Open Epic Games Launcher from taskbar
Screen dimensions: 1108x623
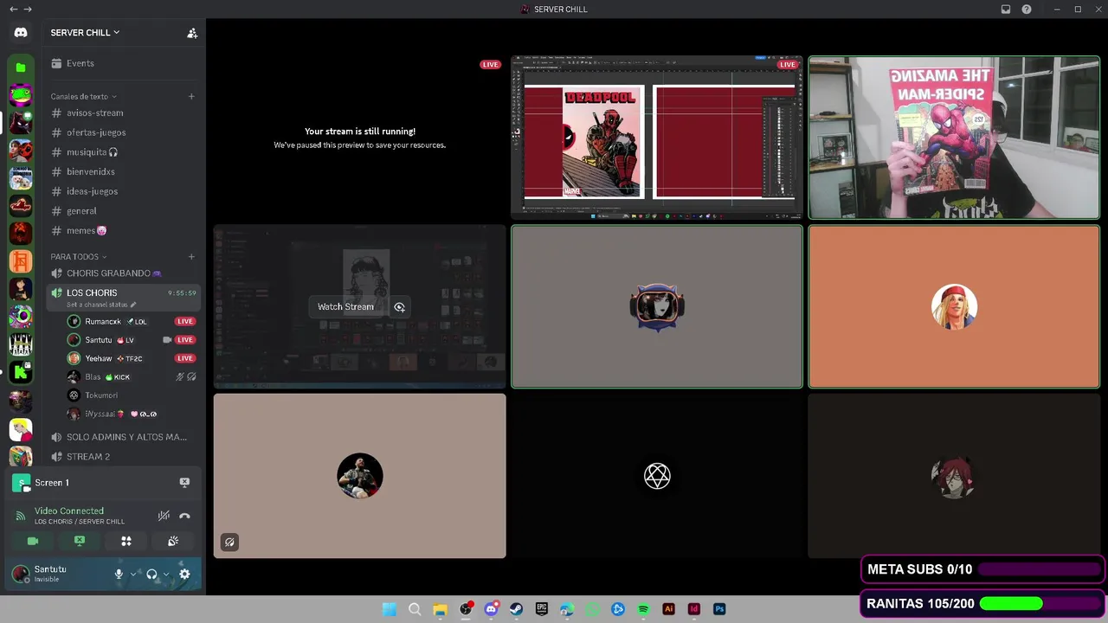542,609
